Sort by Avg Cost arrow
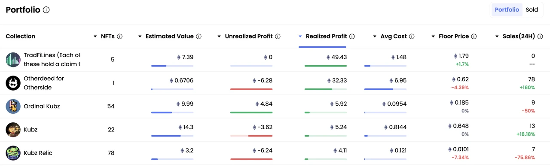 tap(375, 36)
